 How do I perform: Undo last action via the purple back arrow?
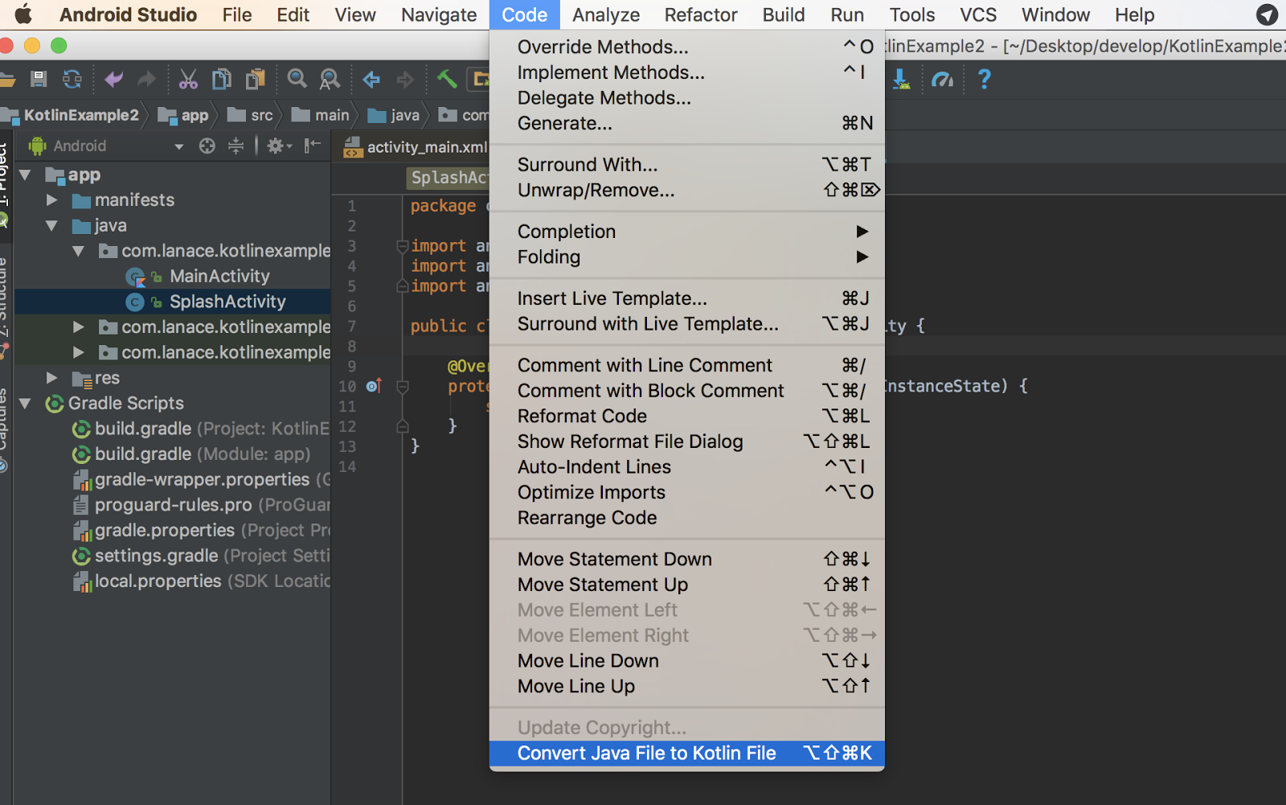113,79
